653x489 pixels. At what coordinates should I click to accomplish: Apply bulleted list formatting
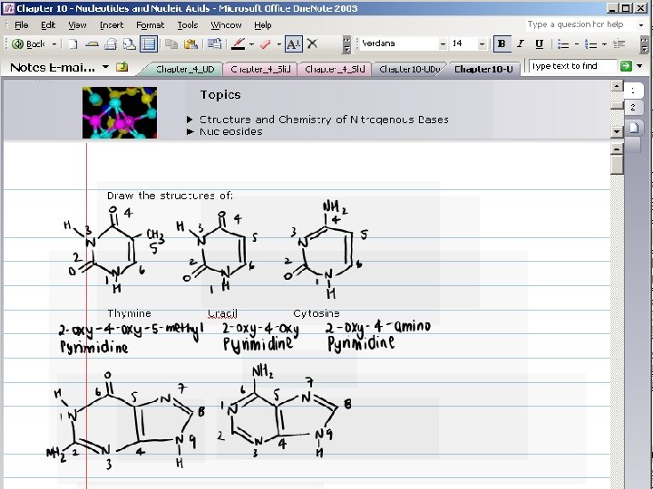563,44
